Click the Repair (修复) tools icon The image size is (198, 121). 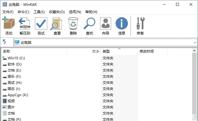coord(141,23)
